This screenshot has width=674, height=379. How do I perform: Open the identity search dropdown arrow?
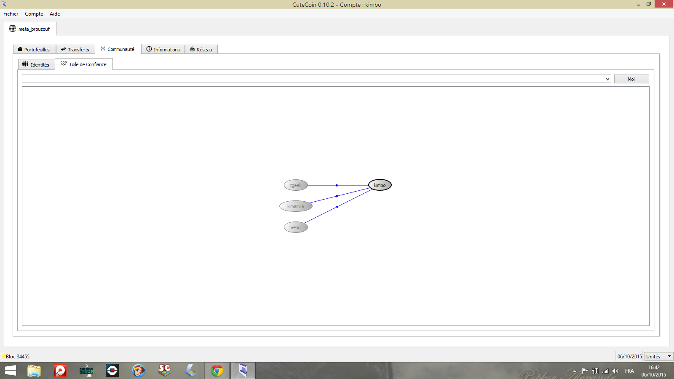[x=607, y=79]
